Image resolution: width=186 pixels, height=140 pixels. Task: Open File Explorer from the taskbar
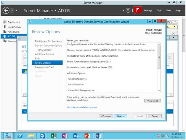pos(31,136)
